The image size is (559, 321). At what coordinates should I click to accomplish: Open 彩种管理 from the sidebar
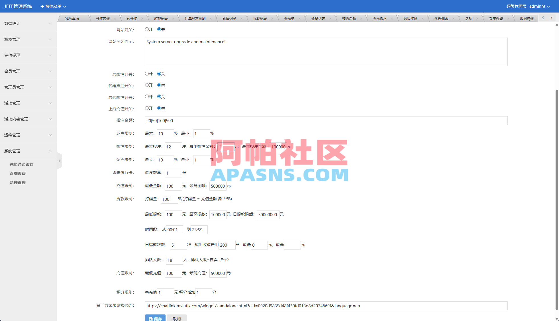18,183
